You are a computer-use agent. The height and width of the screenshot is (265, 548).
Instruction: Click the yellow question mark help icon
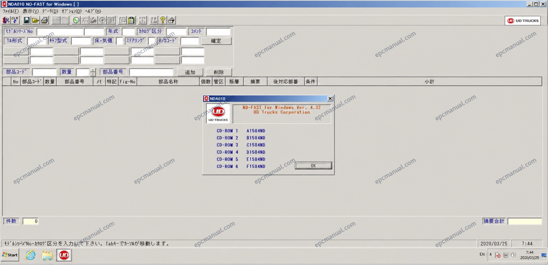tap(163, 20)
